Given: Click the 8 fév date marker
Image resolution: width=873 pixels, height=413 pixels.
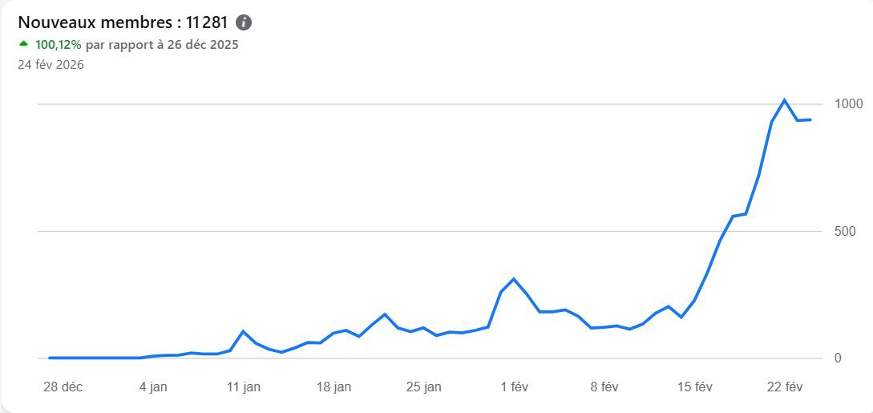Looking at the screenshot, I should (x=604, y=387).
